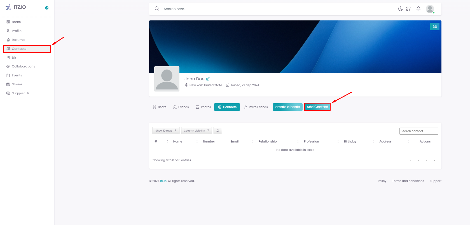
Task: Click the create a beats button
Action: tap(287, 107)
